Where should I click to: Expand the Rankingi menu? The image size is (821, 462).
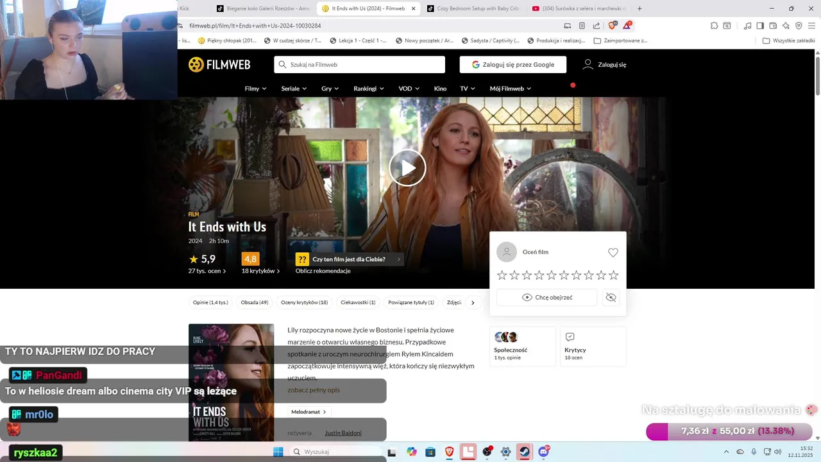point(369,89)
